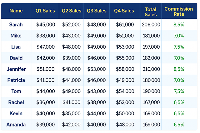Select Mike's Q1 sales $38,000
200x133 pixels.
coord(45,36)
